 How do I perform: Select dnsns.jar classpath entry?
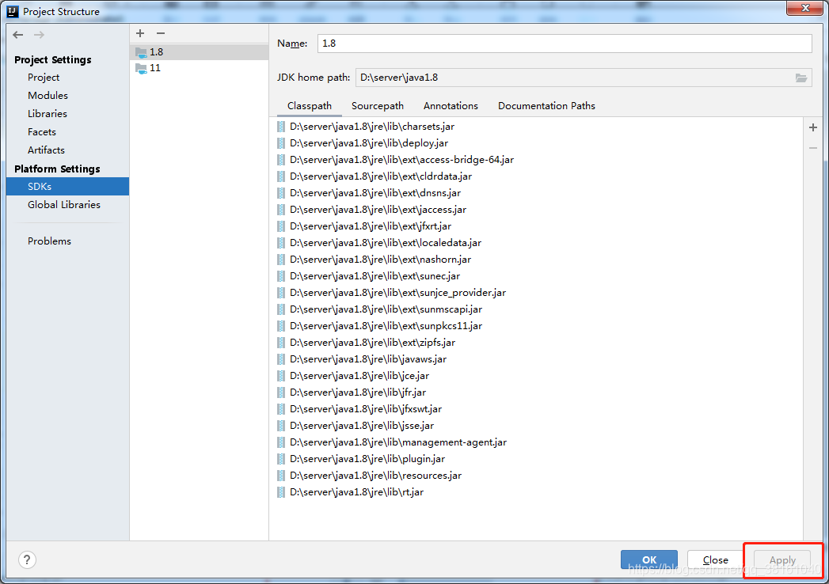[369, 193]
